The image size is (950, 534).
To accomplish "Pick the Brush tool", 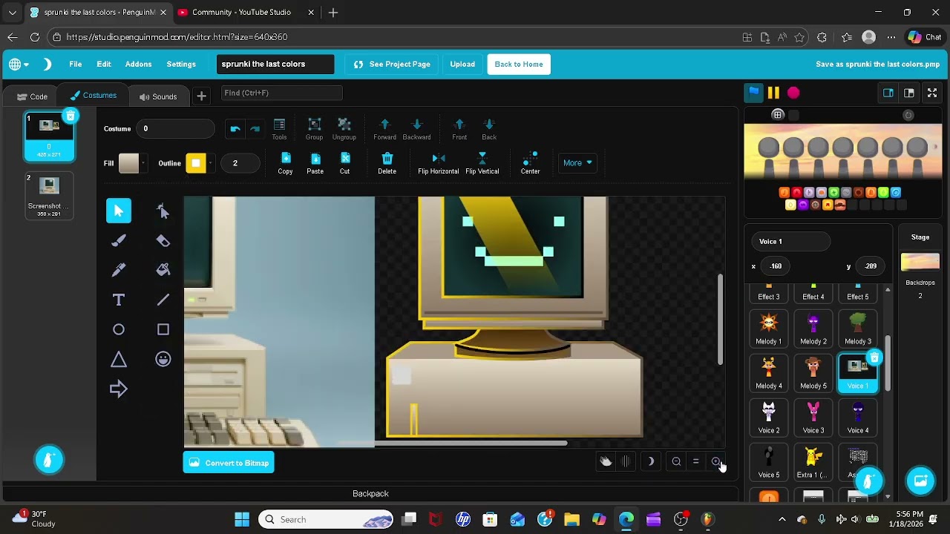I will pyautogui.click(x=119, y=240).
